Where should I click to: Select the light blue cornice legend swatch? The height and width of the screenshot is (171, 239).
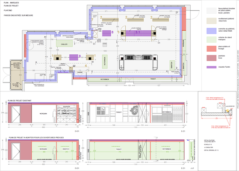pyautogui.click(x=211, y=31)
